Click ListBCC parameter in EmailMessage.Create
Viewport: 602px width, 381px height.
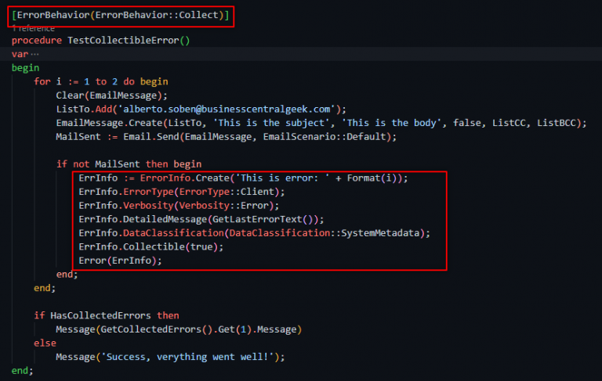[556, 123]
